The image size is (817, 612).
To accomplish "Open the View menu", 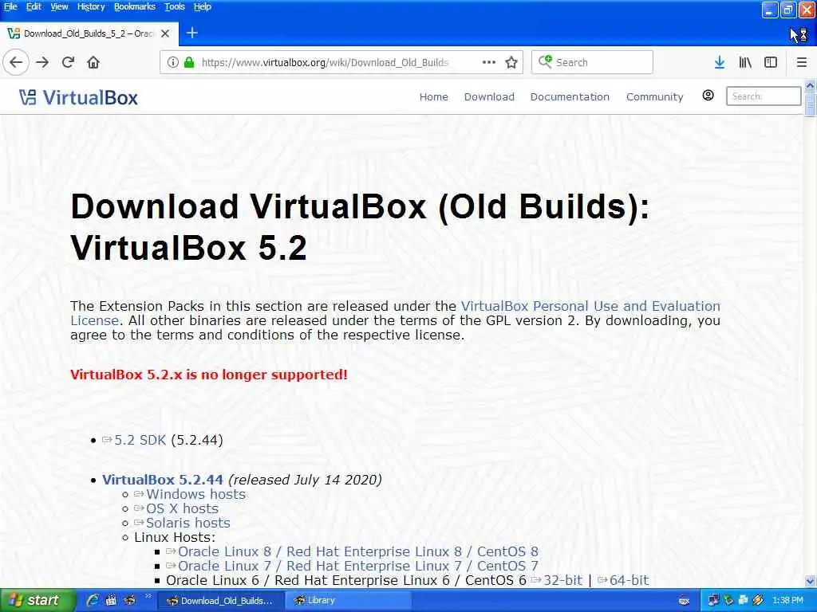I will 59,6.
